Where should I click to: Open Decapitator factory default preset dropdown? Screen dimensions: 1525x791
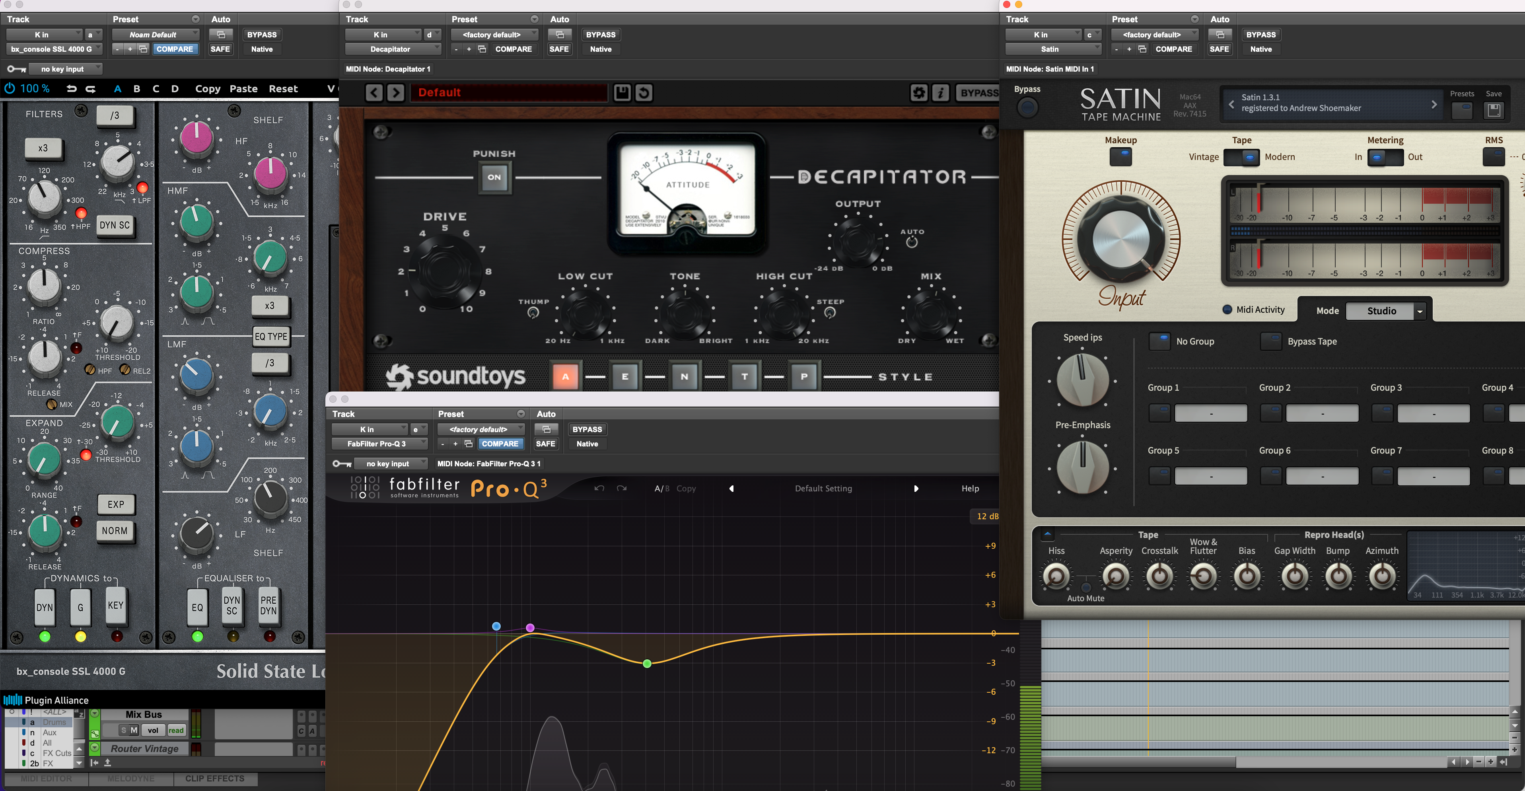495,34
